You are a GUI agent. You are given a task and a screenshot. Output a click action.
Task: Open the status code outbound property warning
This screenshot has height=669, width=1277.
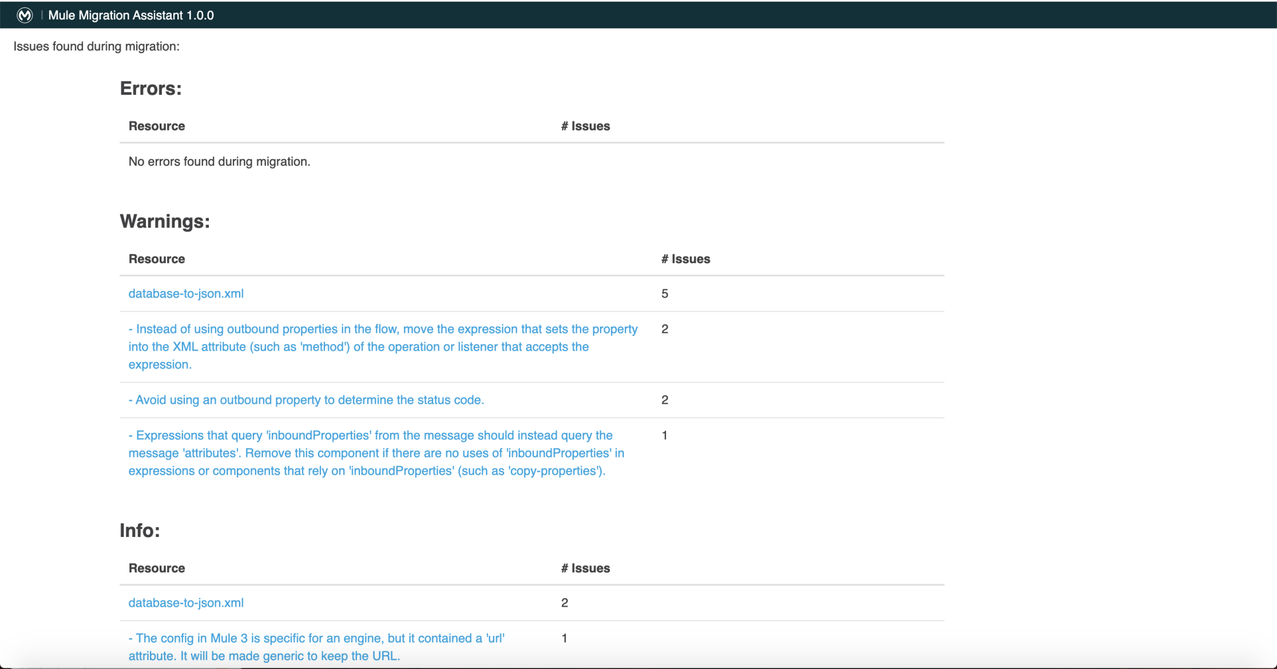tap(306, 400)
